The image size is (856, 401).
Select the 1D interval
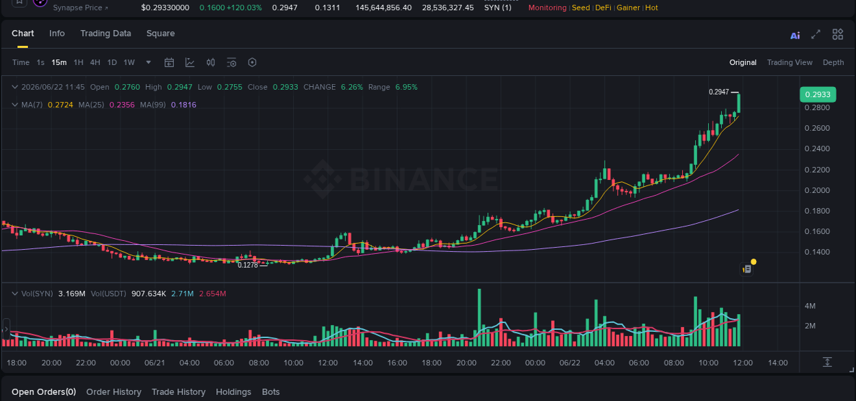pyautogui.click(x=112, y=62)
